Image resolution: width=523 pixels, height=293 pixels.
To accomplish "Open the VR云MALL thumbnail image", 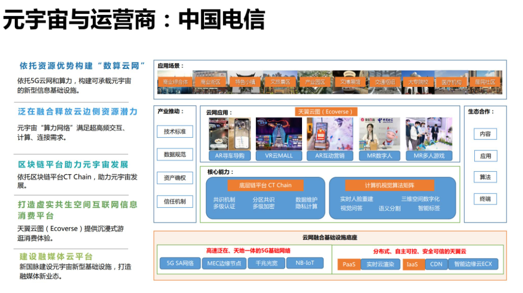I will point(279,134).
